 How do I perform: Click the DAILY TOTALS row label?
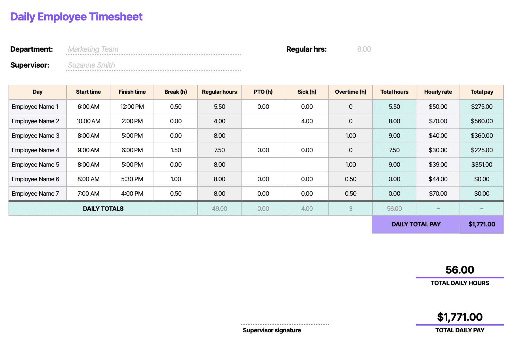click(103, 209)
